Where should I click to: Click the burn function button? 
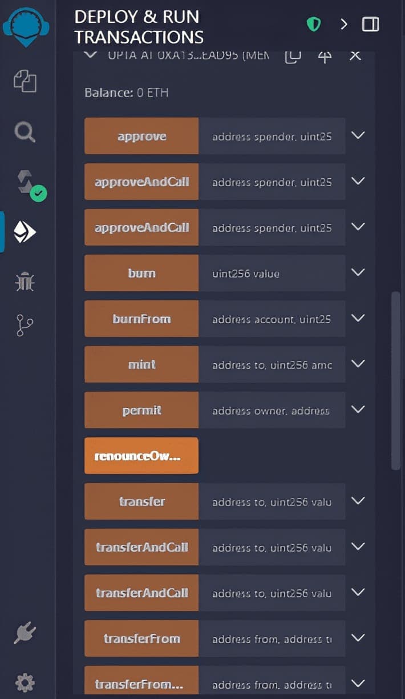[141, 273]
